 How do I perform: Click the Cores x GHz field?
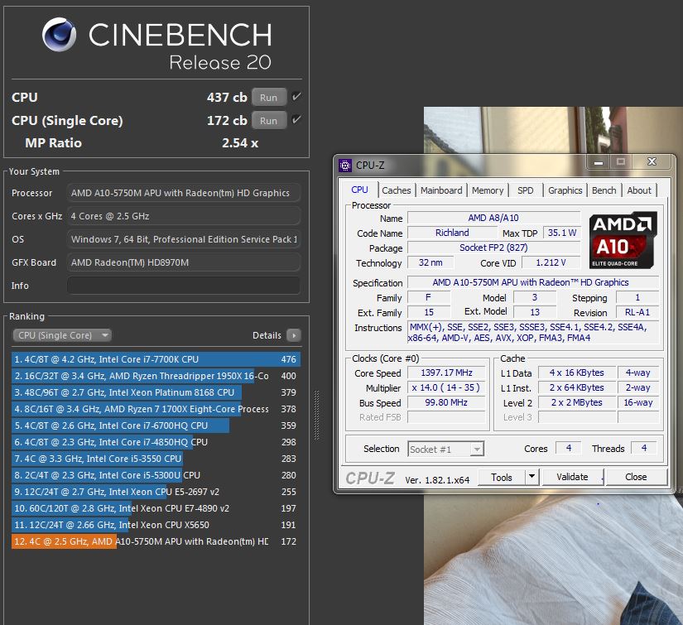184,216
